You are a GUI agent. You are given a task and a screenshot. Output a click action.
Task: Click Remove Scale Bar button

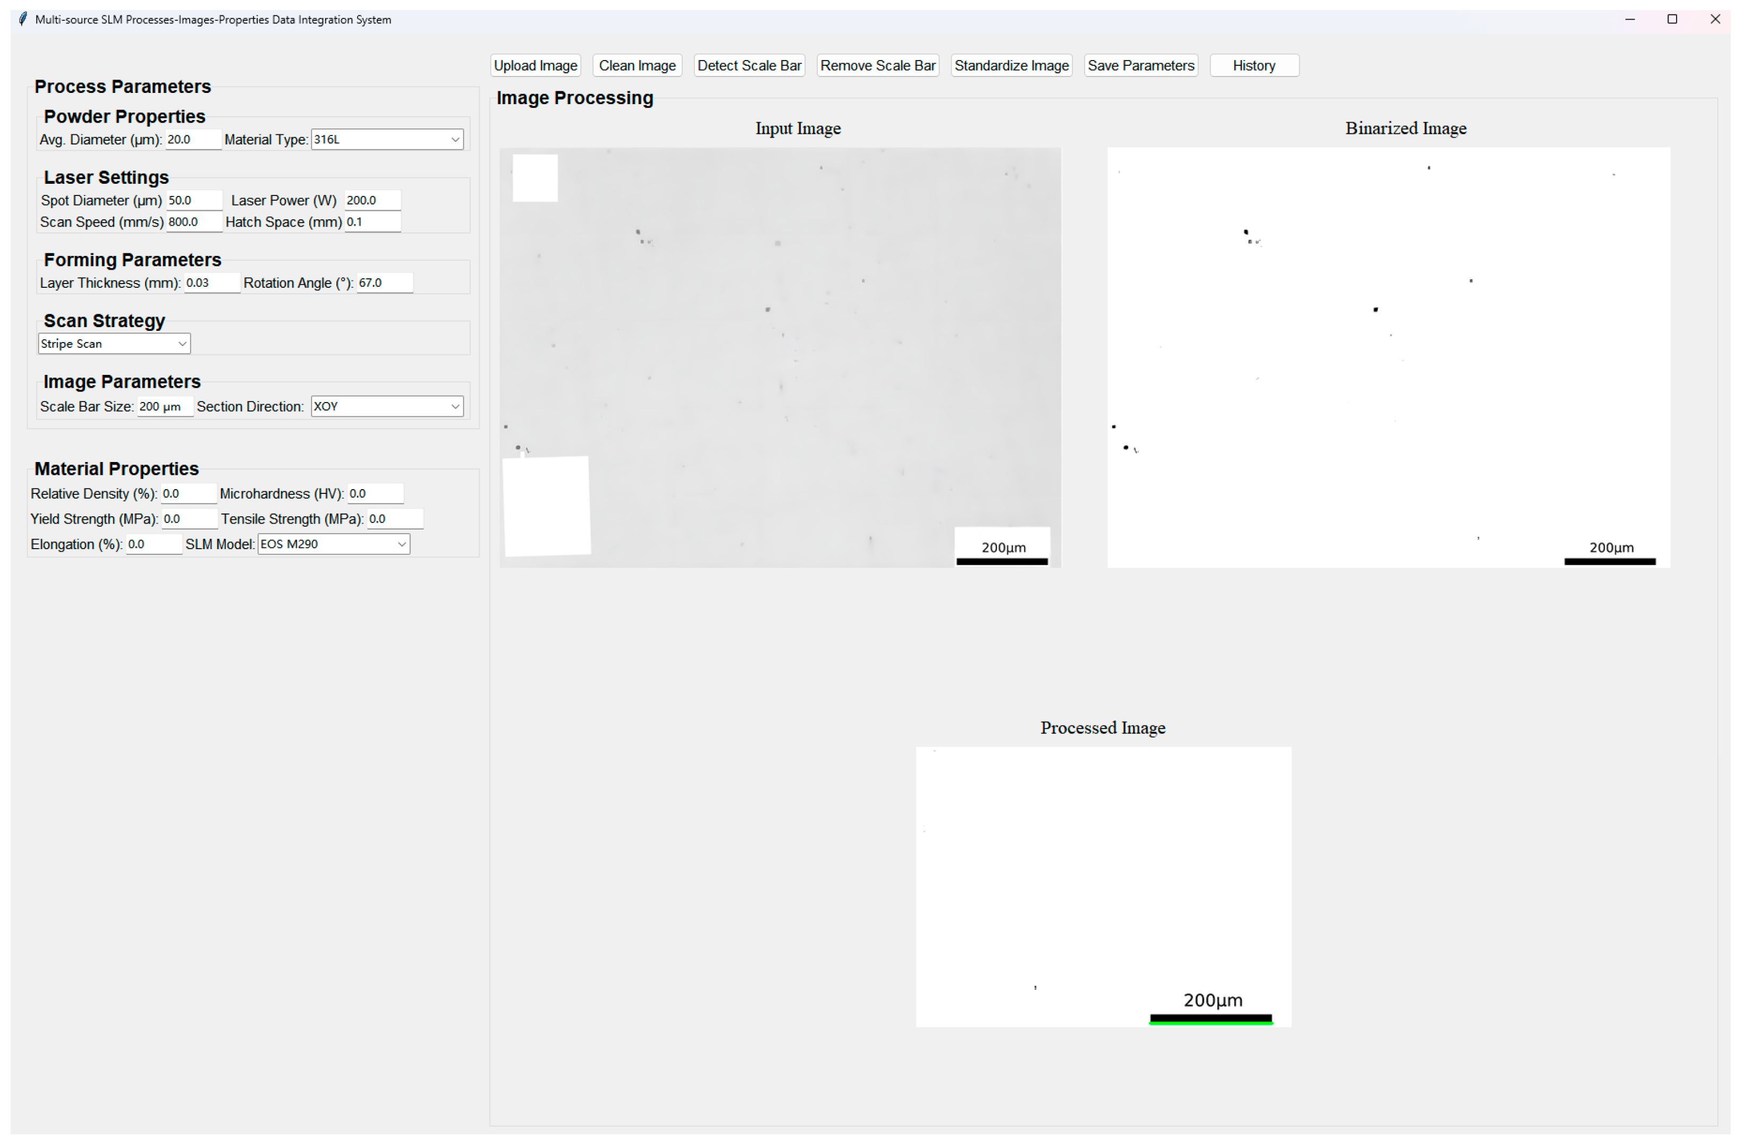877,66
